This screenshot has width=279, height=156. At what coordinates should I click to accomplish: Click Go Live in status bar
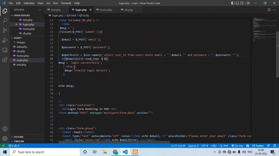tap(237, 146)
